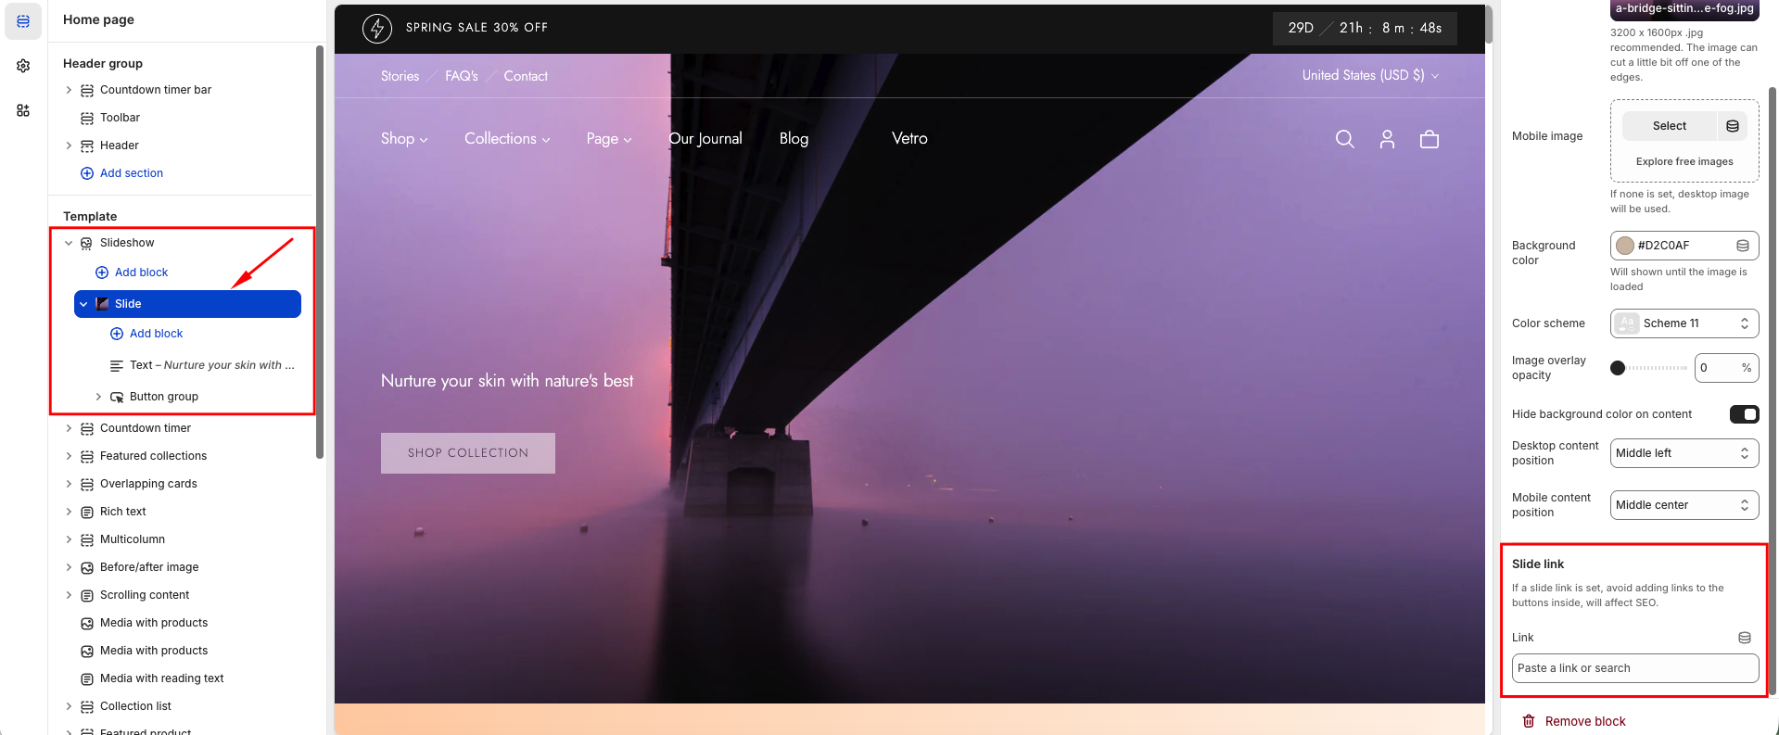This screenshot has width=1779, height=735.
Task: Click dynamic source icon next to Mobile image Select
Action: [1732, 126]
